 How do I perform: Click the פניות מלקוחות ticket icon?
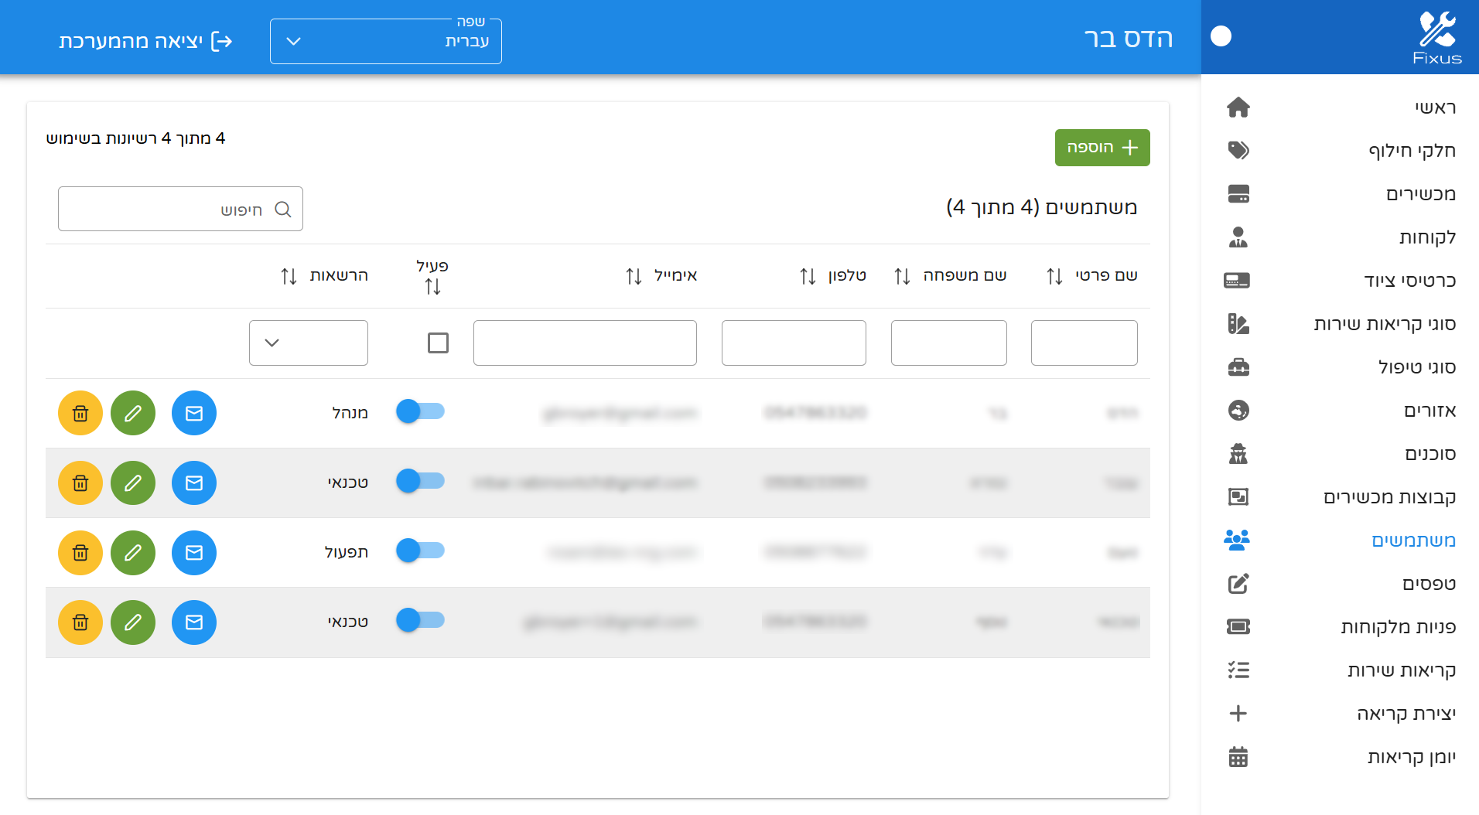coord(1238,626)
